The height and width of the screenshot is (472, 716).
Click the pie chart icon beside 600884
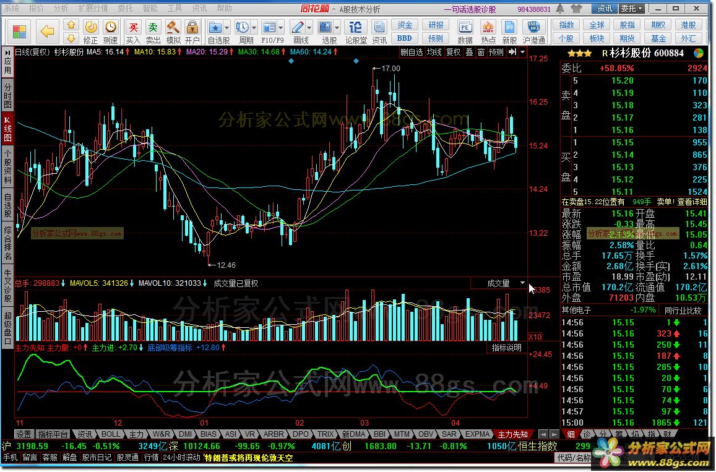click(x=698, y=53)
